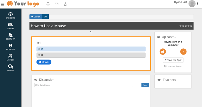Rate lesson two stars
Viewport: 202px width, 107px height.
[x=183, y=26]
